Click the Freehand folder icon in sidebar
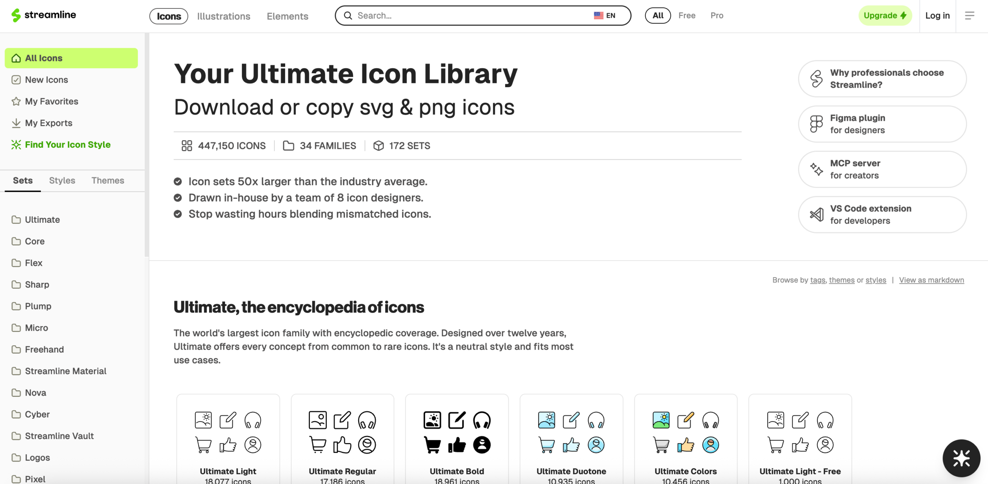Image resolution: width=988 pixels, height=484 pixels. click(16, 349)
